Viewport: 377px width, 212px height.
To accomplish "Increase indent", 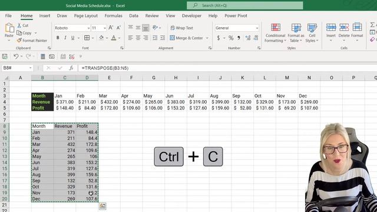I will [x=163, y=38].
